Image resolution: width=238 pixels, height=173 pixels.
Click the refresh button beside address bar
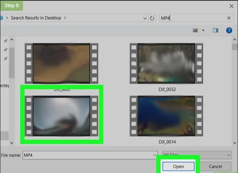(x=152, y=18)
